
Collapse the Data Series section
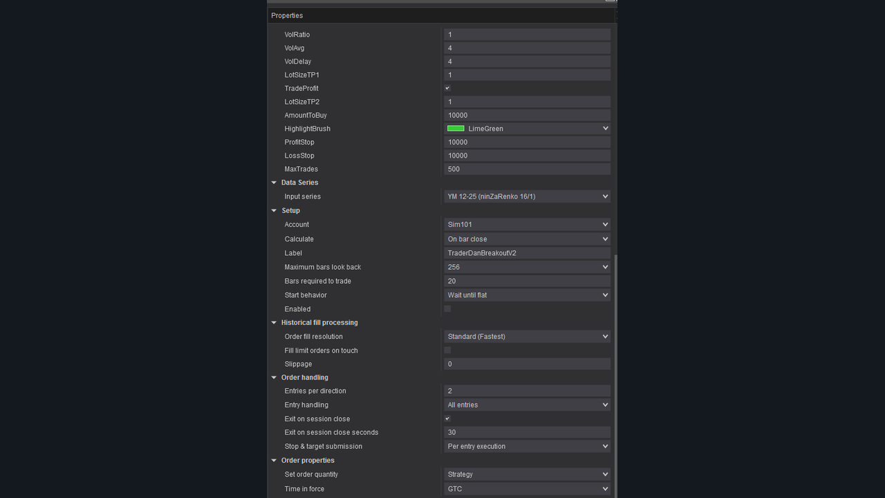tap(274, 183)
